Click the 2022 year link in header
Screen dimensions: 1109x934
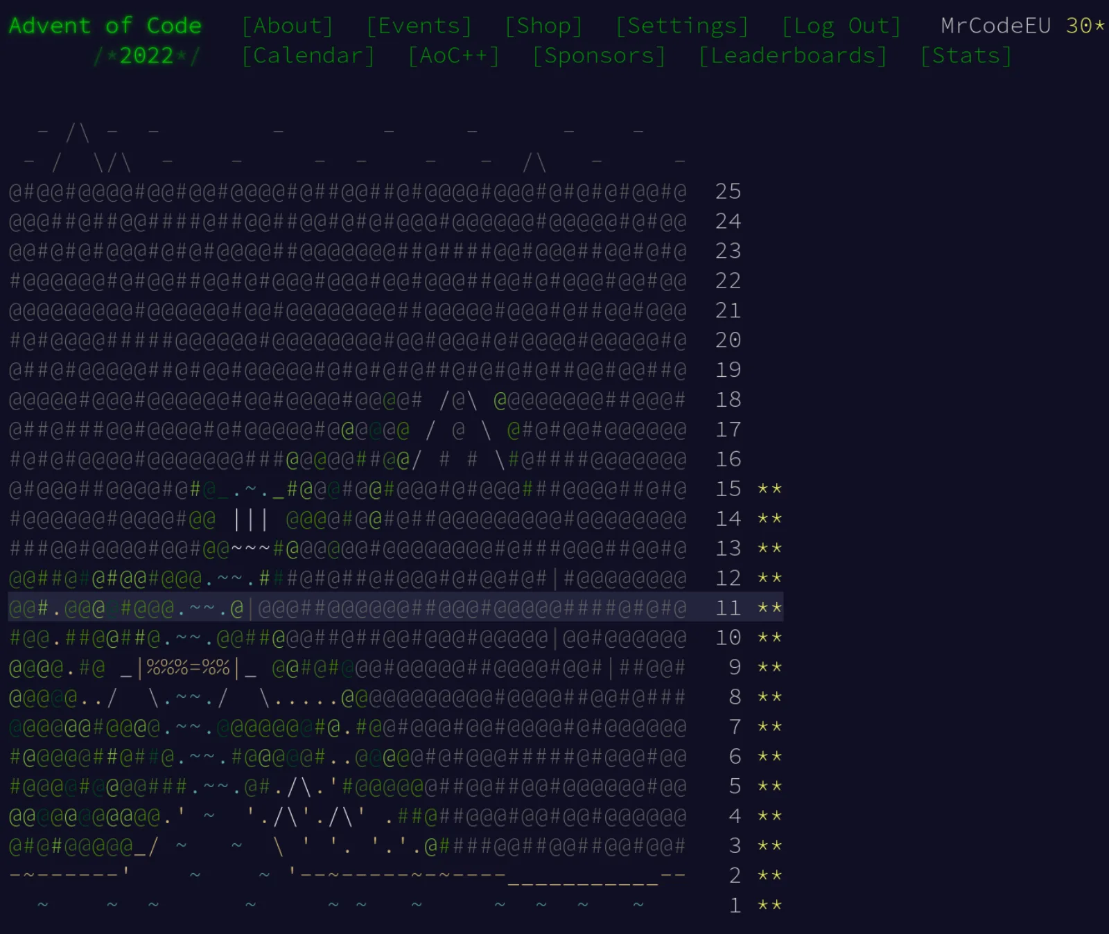(x=146, y=55)
